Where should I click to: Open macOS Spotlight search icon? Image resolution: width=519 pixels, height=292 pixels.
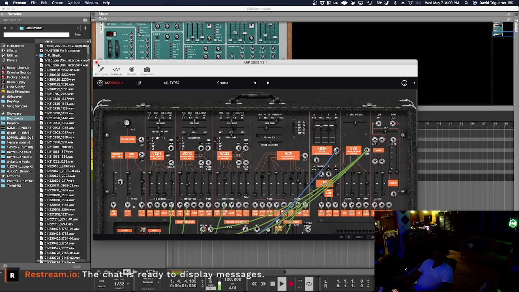click(467, 3)
